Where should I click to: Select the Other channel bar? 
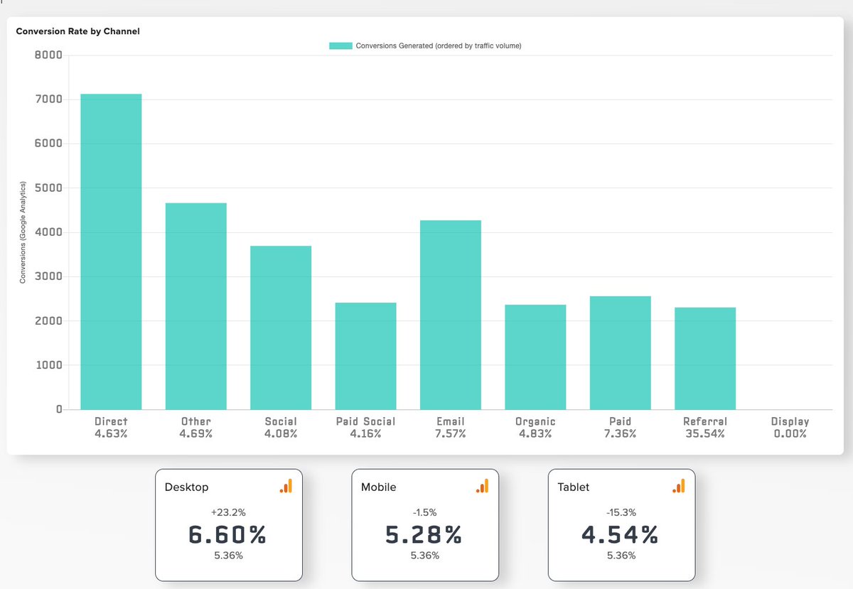[x=195, y=306]
